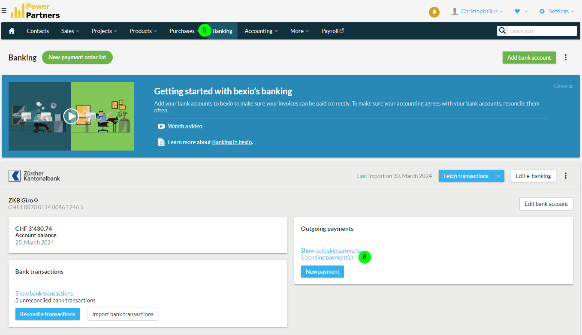582x335 pixels.
Task: Open the three-dot menu beside Edit e-banking
Action: [x=566, y=176]
